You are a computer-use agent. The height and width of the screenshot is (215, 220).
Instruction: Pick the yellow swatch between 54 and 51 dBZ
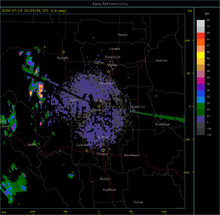pyautogui.click(x=201, y=55)
